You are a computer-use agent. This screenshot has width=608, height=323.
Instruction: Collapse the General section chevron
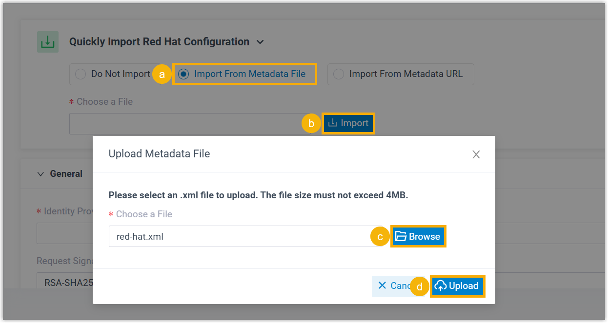coord(41,174)
